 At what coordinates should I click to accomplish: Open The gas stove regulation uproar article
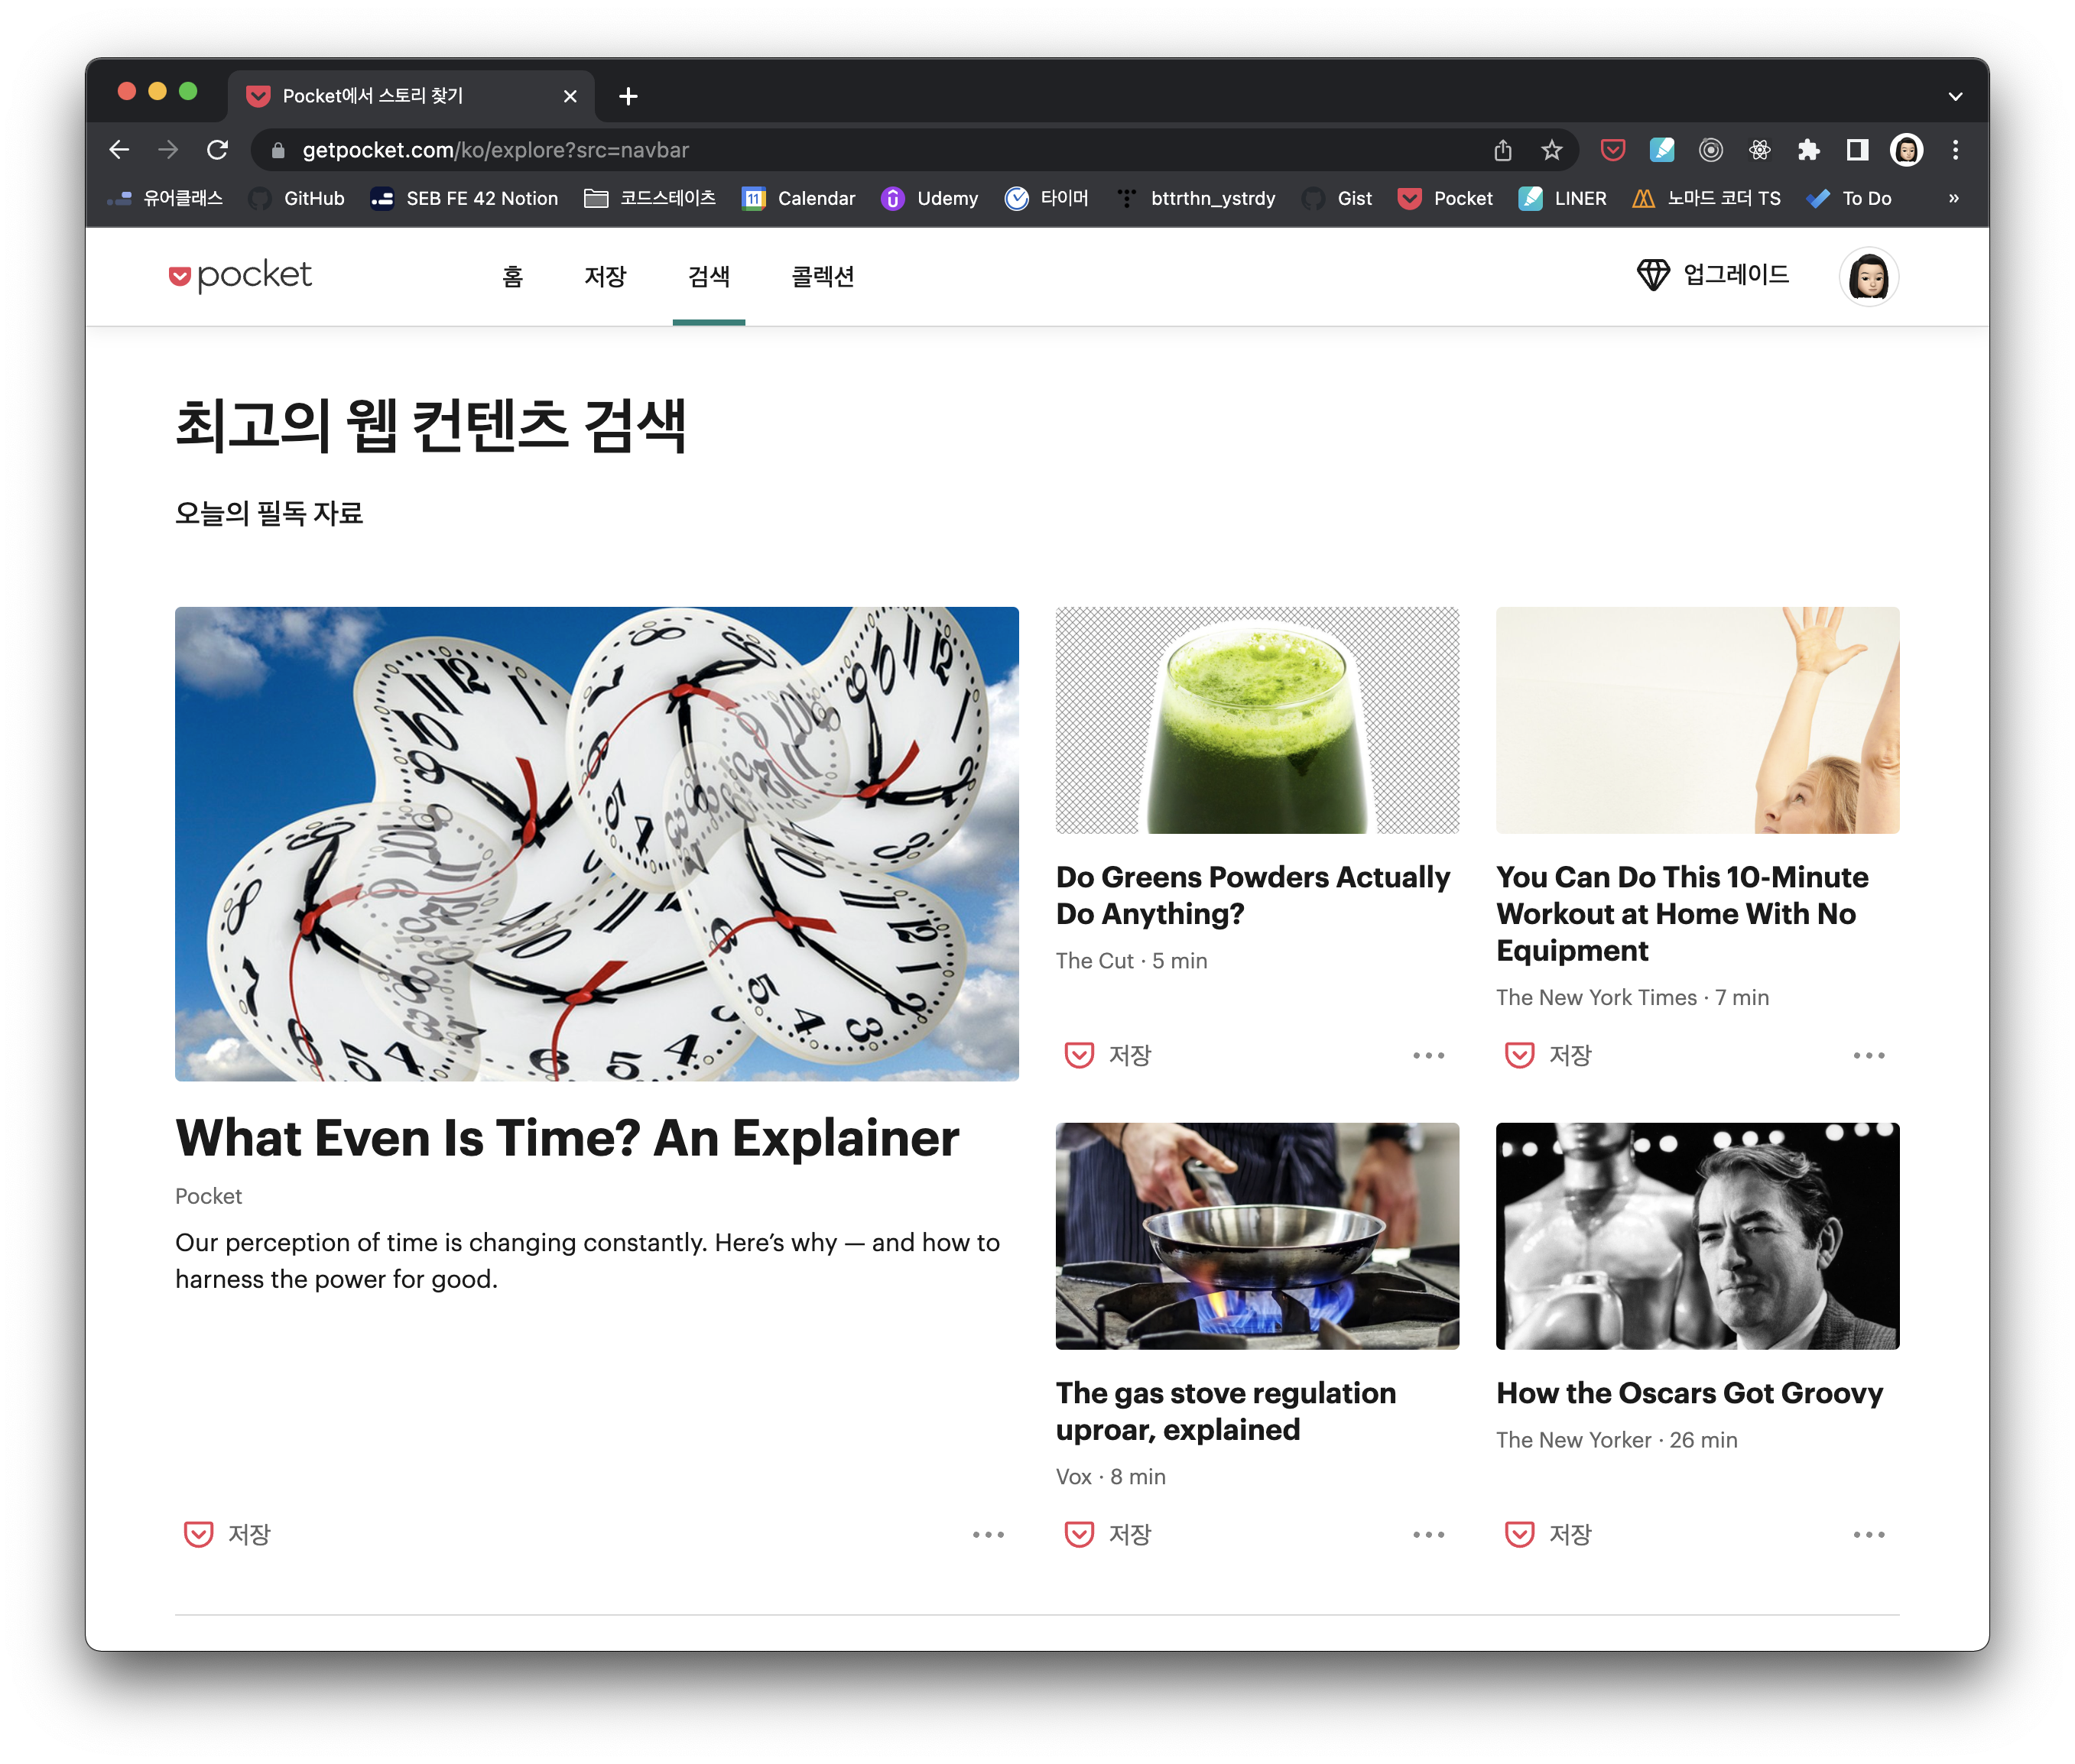point(1226,1411)
